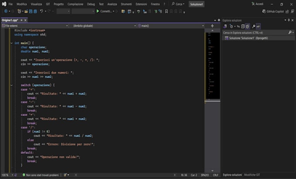296x179 pixels.
Task: Click the folder browse icon right of Connetti
Action: point(123,11)
